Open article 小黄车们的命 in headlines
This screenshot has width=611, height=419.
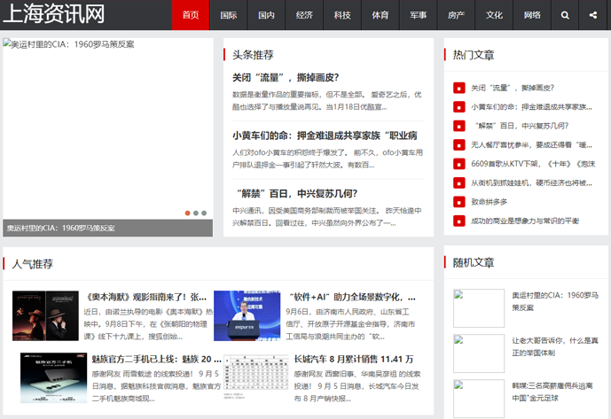click(x=325, y=136)
